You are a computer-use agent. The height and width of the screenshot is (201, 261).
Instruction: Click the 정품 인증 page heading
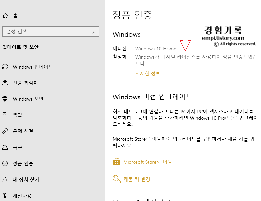tap(132, 15)
